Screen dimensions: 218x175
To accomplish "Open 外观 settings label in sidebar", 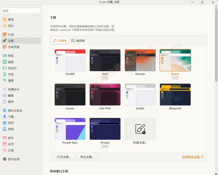I will point(11,35).
